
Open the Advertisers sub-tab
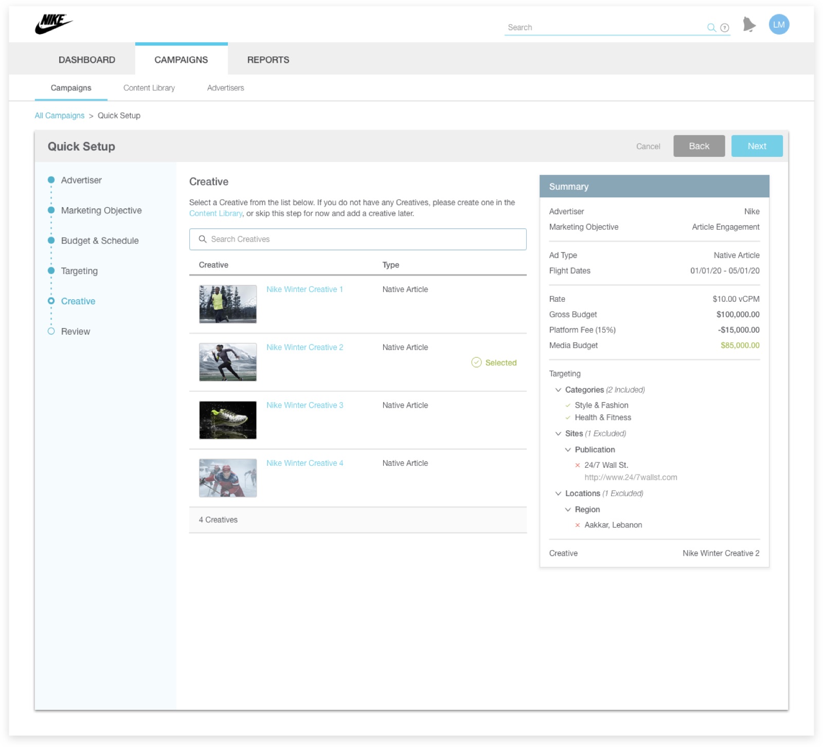pos(225,88)
